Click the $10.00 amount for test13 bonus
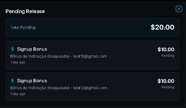Screen dimensions: 186x108 click(166, 81)
